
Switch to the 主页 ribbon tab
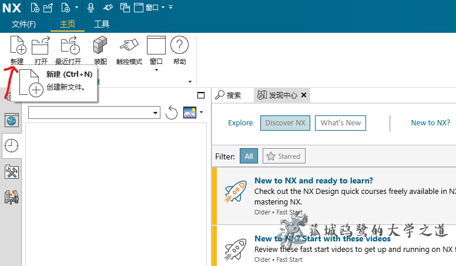pyautogui.click(x=68, y=24)
